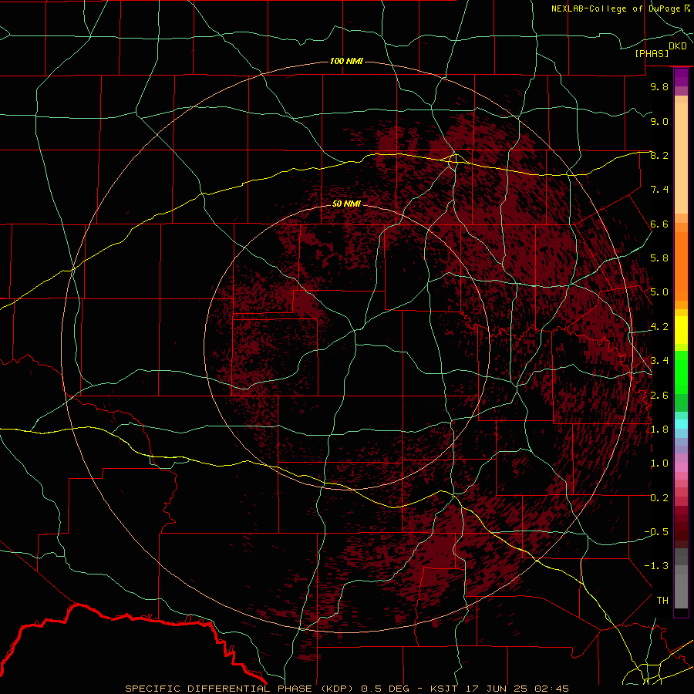Screen dimensions: 694x694
Task: Click the "[PHAS]" units label
Action: click(652, 54)
